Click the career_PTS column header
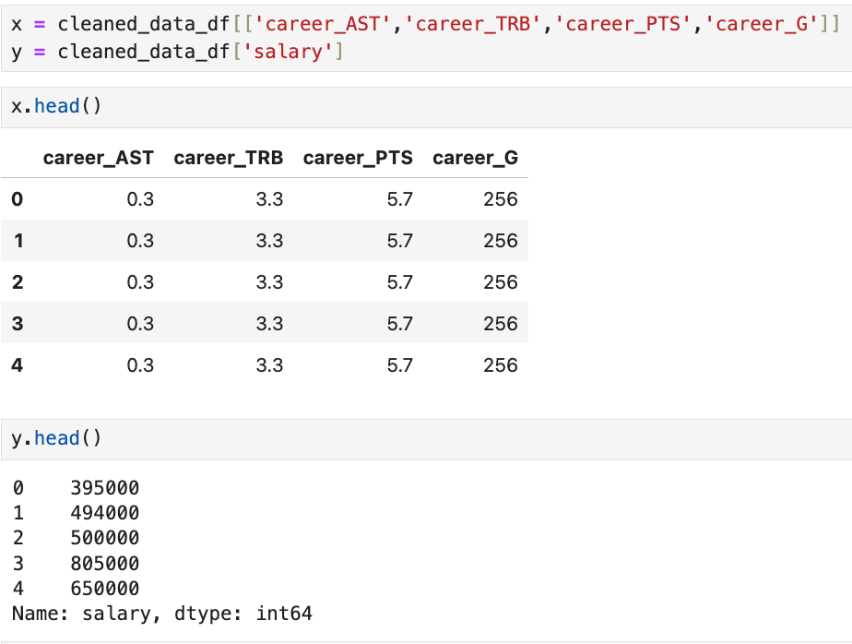852x644 pixels. tap(358, 158)
